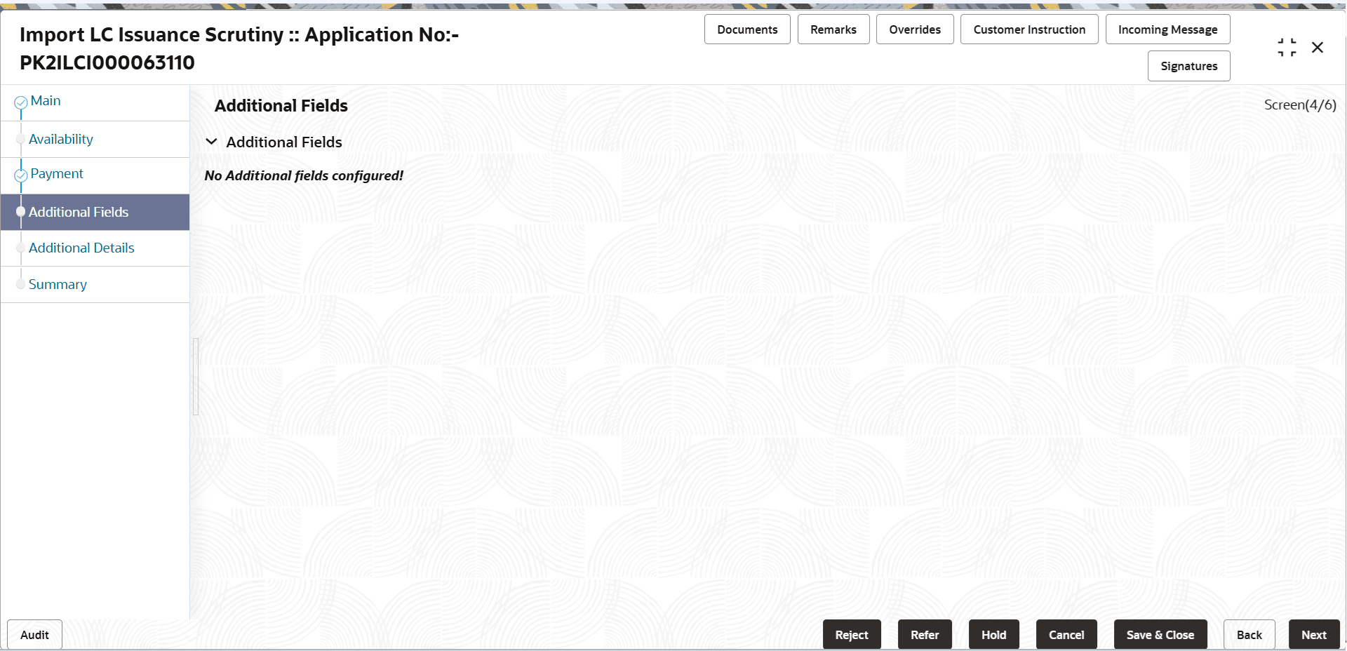Click the Summary stage progress dot

pyautogui.click(x=22, y=283)
